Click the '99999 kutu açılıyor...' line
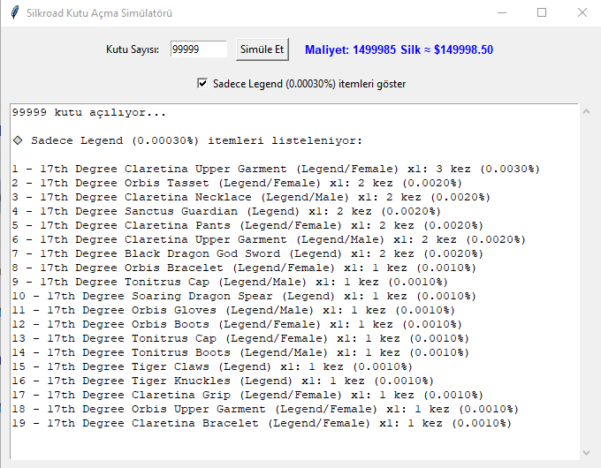Image resolution: width=601 pixels, height=468 pixels. pos(89,112)
